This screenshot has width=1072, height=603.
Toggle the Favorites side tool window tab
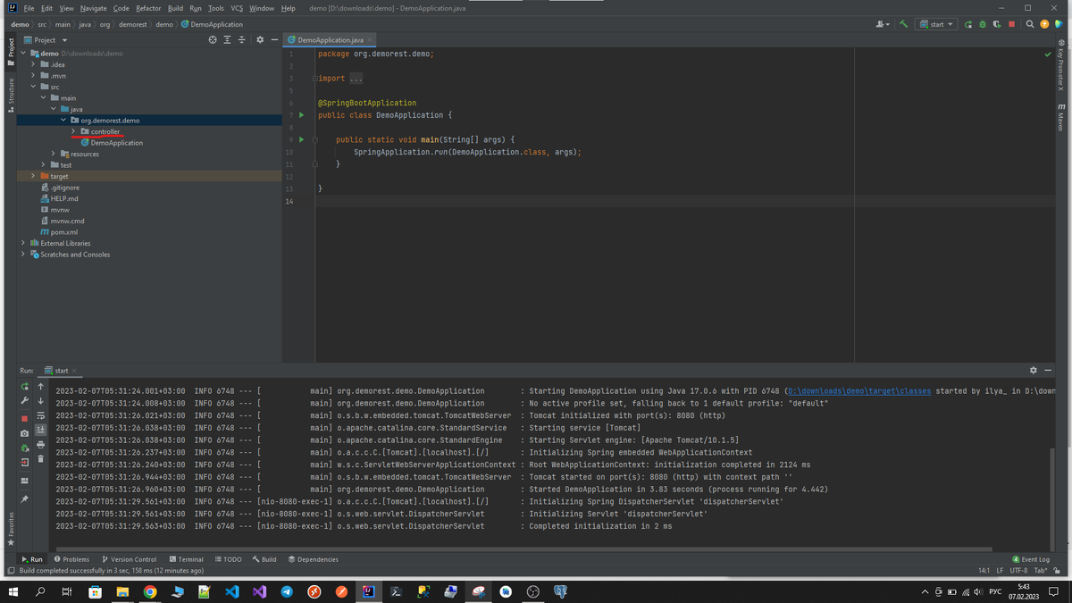click(11, 528)
